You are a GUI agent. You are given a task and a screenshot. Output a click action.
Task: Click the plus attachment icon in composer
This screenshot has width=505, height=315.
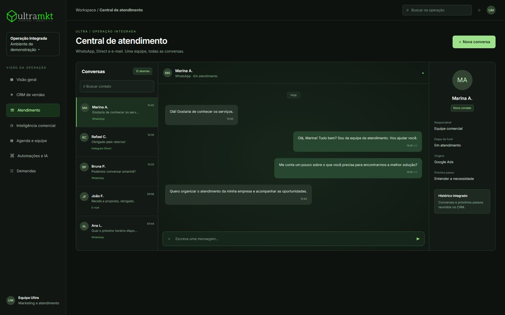(x=169, y=239)
